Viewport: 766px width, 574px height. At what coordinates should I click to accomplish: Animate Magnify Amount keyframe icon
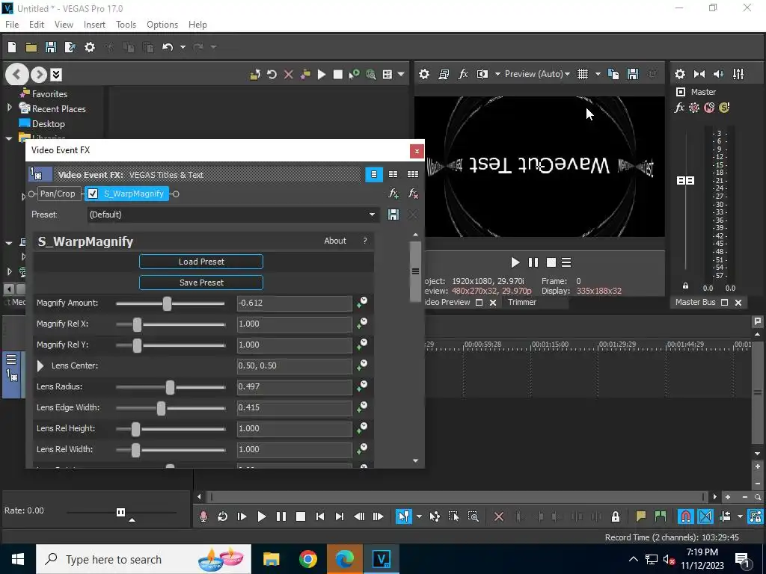click(362, 303)
